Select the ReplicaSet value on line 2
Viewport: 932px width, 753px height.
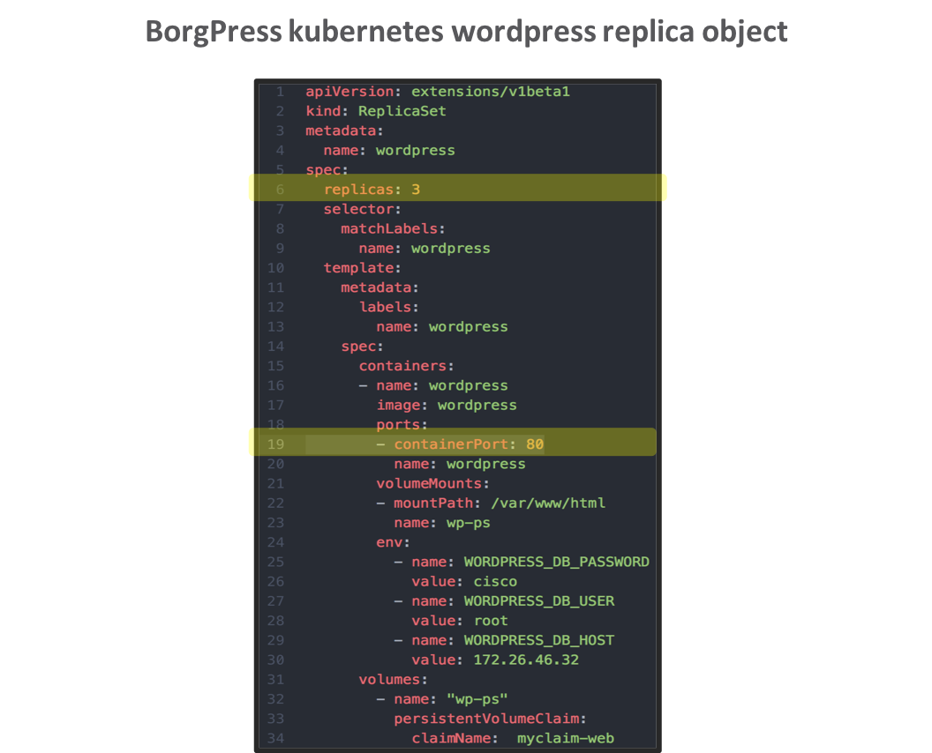(x=402, y=111)
